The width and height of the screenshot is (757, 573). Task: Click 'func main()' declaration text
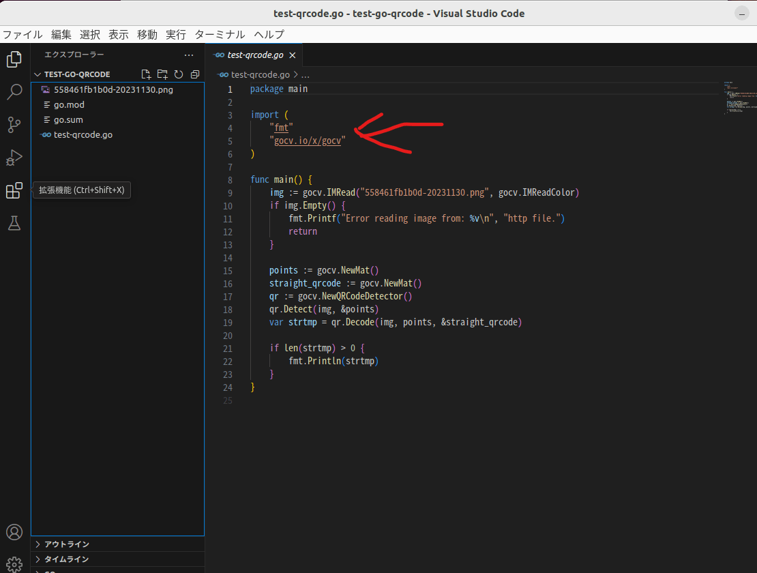click(276, 180)
